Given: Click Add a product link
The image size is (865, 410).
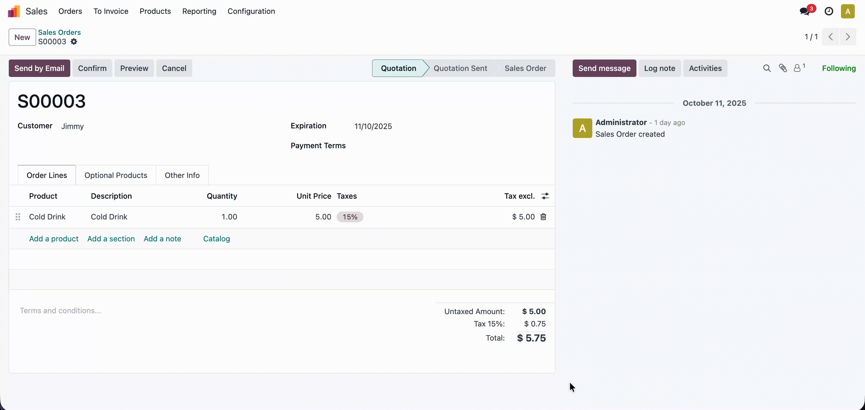Looking at the screenshot, I should (54, 239).
